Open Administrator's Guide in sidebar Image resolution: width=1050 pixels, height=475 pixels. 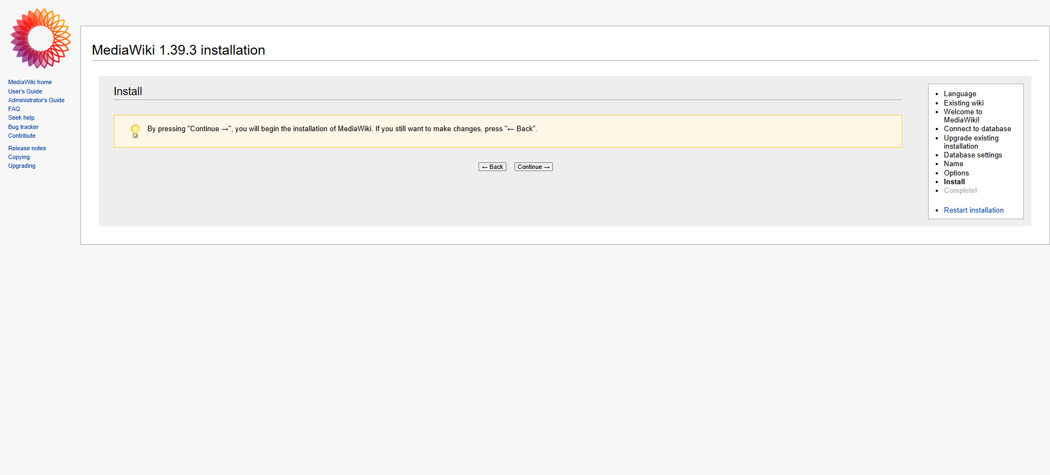[x=36, y=100]
